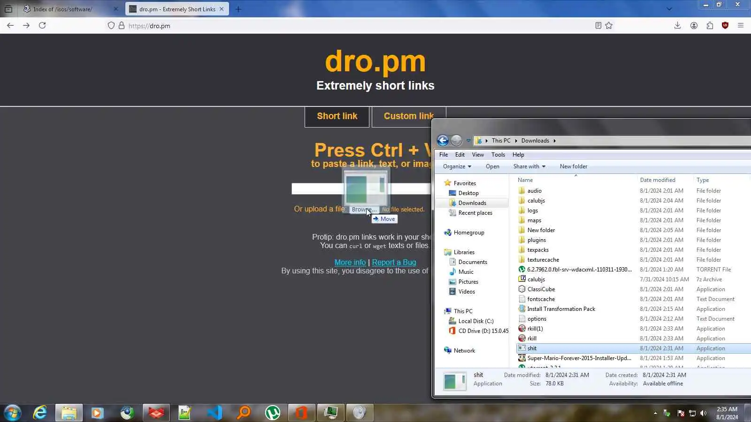Viewport: 751px width, 422px height.
Task: Open the Explorer Help menu
Action: pos(518,155)
